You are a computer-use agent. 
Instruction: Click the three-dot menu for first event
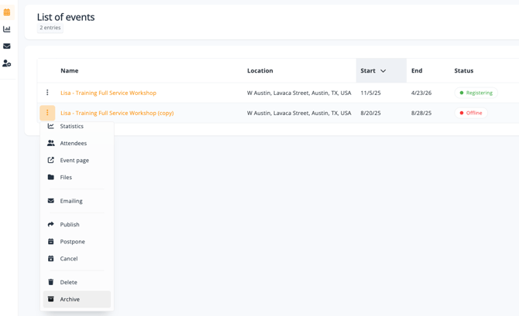point(47,93)
